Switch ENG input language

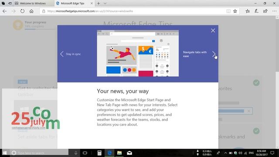(x=251, y=153)
